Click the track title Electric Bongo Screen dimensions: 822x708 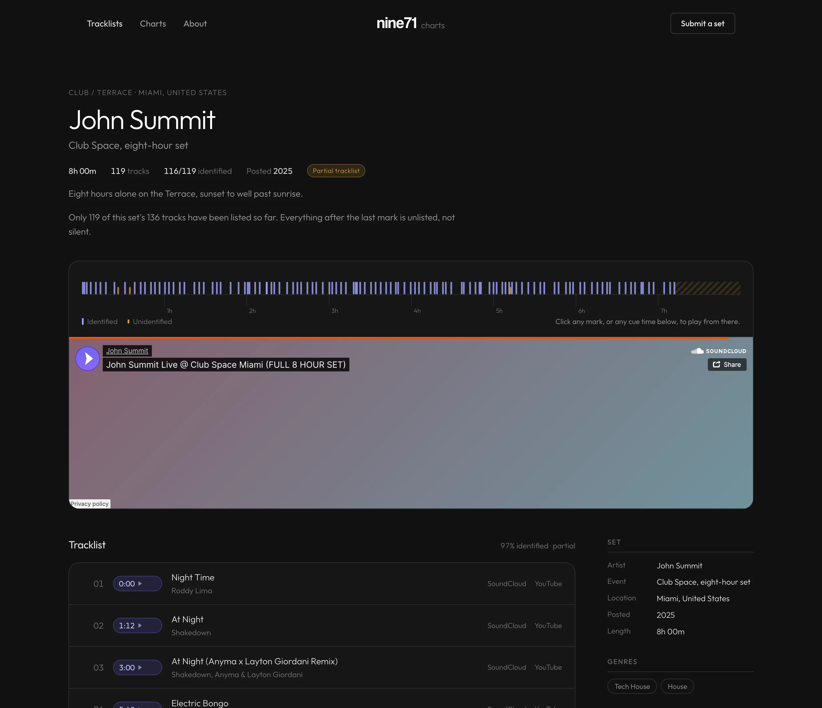[x=200, y=703]
